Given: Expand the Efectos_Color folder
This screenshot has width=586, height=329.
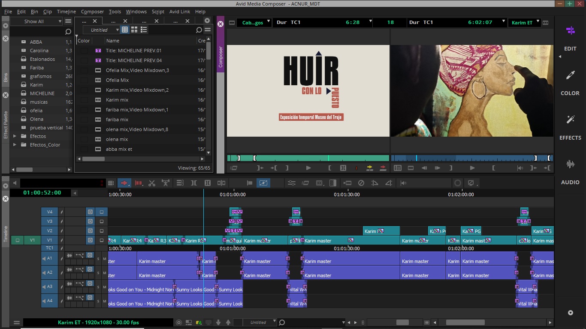Looking at the screenshot, I should point(15,145).
